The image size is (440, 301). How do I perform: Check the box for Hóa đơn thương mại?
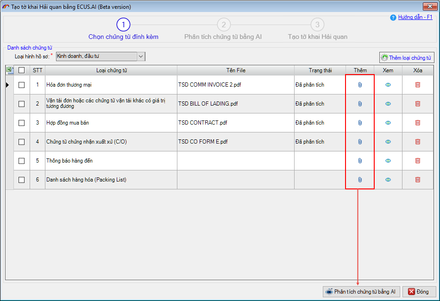click(21, 85)
